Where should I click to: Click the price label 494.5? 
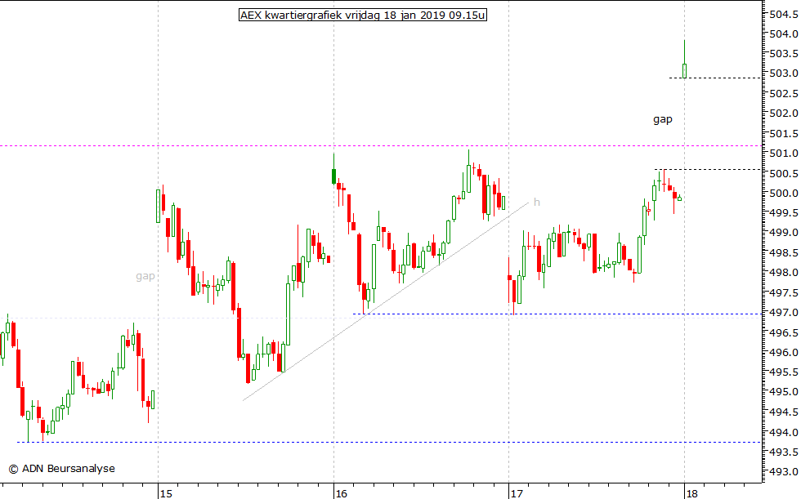tap(784, 412)
